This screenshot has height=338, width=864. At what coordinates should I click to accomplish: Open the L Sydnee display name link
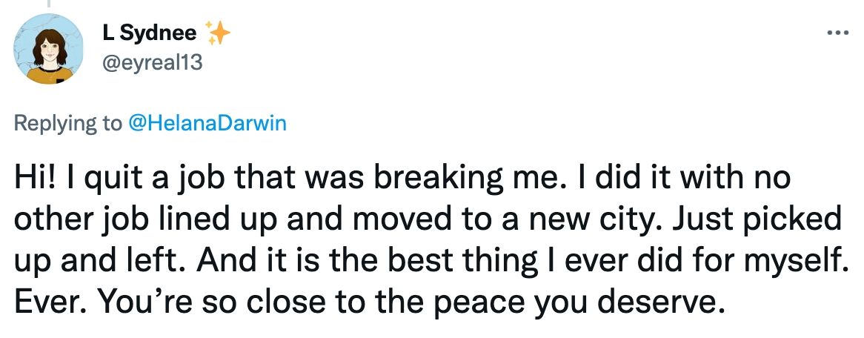coord(148,33)
